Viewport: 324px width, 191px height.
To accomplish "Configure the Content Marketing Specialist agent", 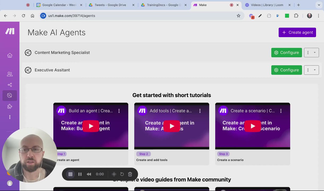I will (x=287, y=53).
